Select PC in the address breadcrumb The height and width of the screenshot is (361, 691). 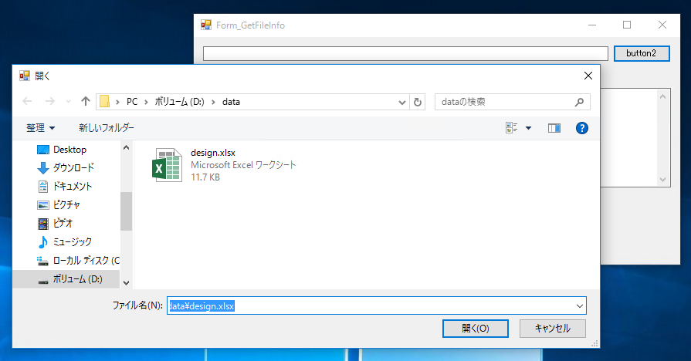pyautogui.click(x=132, y=102)
